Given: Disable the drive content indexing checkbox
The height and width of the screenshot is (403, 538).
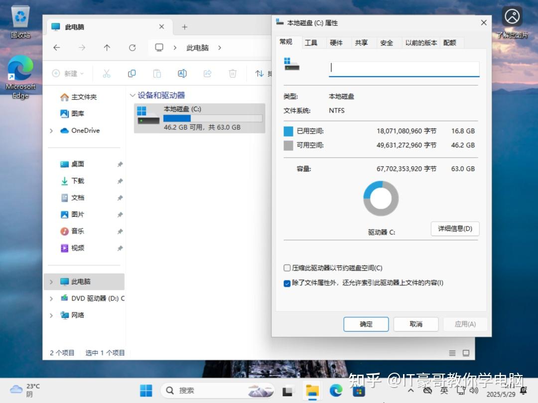Looking at the screenshot, I should [287, 282].
